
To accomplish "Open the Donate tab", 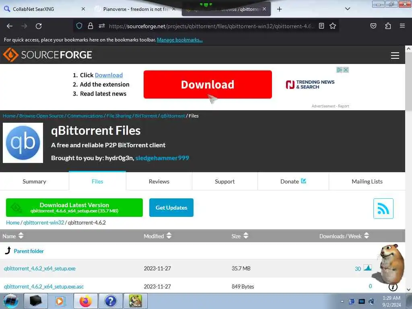I will point(293,181).
